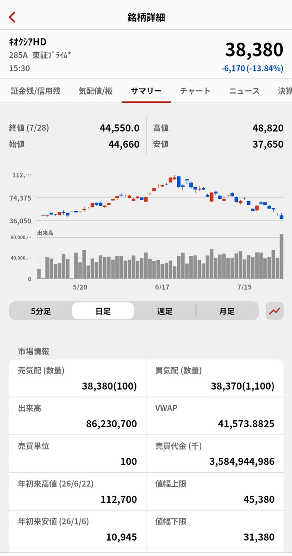Tap the 285A 東証プライム* code label

tap(40, 55)
